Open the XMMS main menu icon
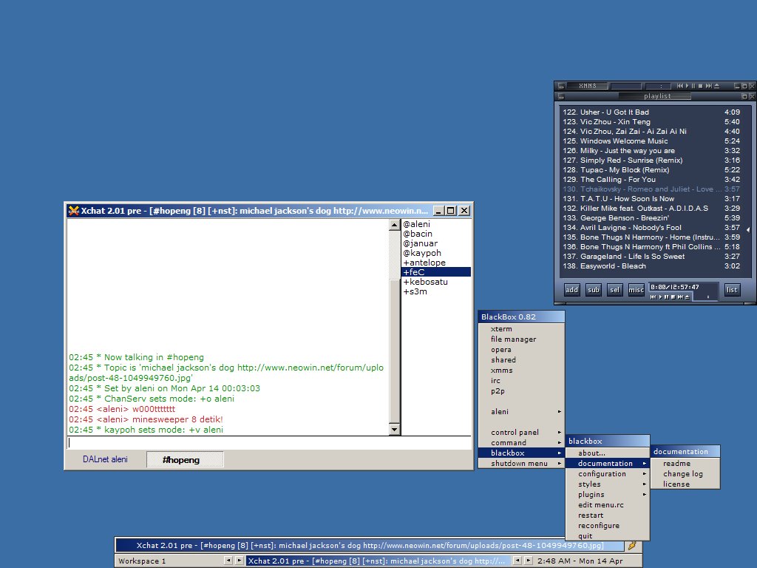Screen dimensions: 757x568 (x=561, y=86)
